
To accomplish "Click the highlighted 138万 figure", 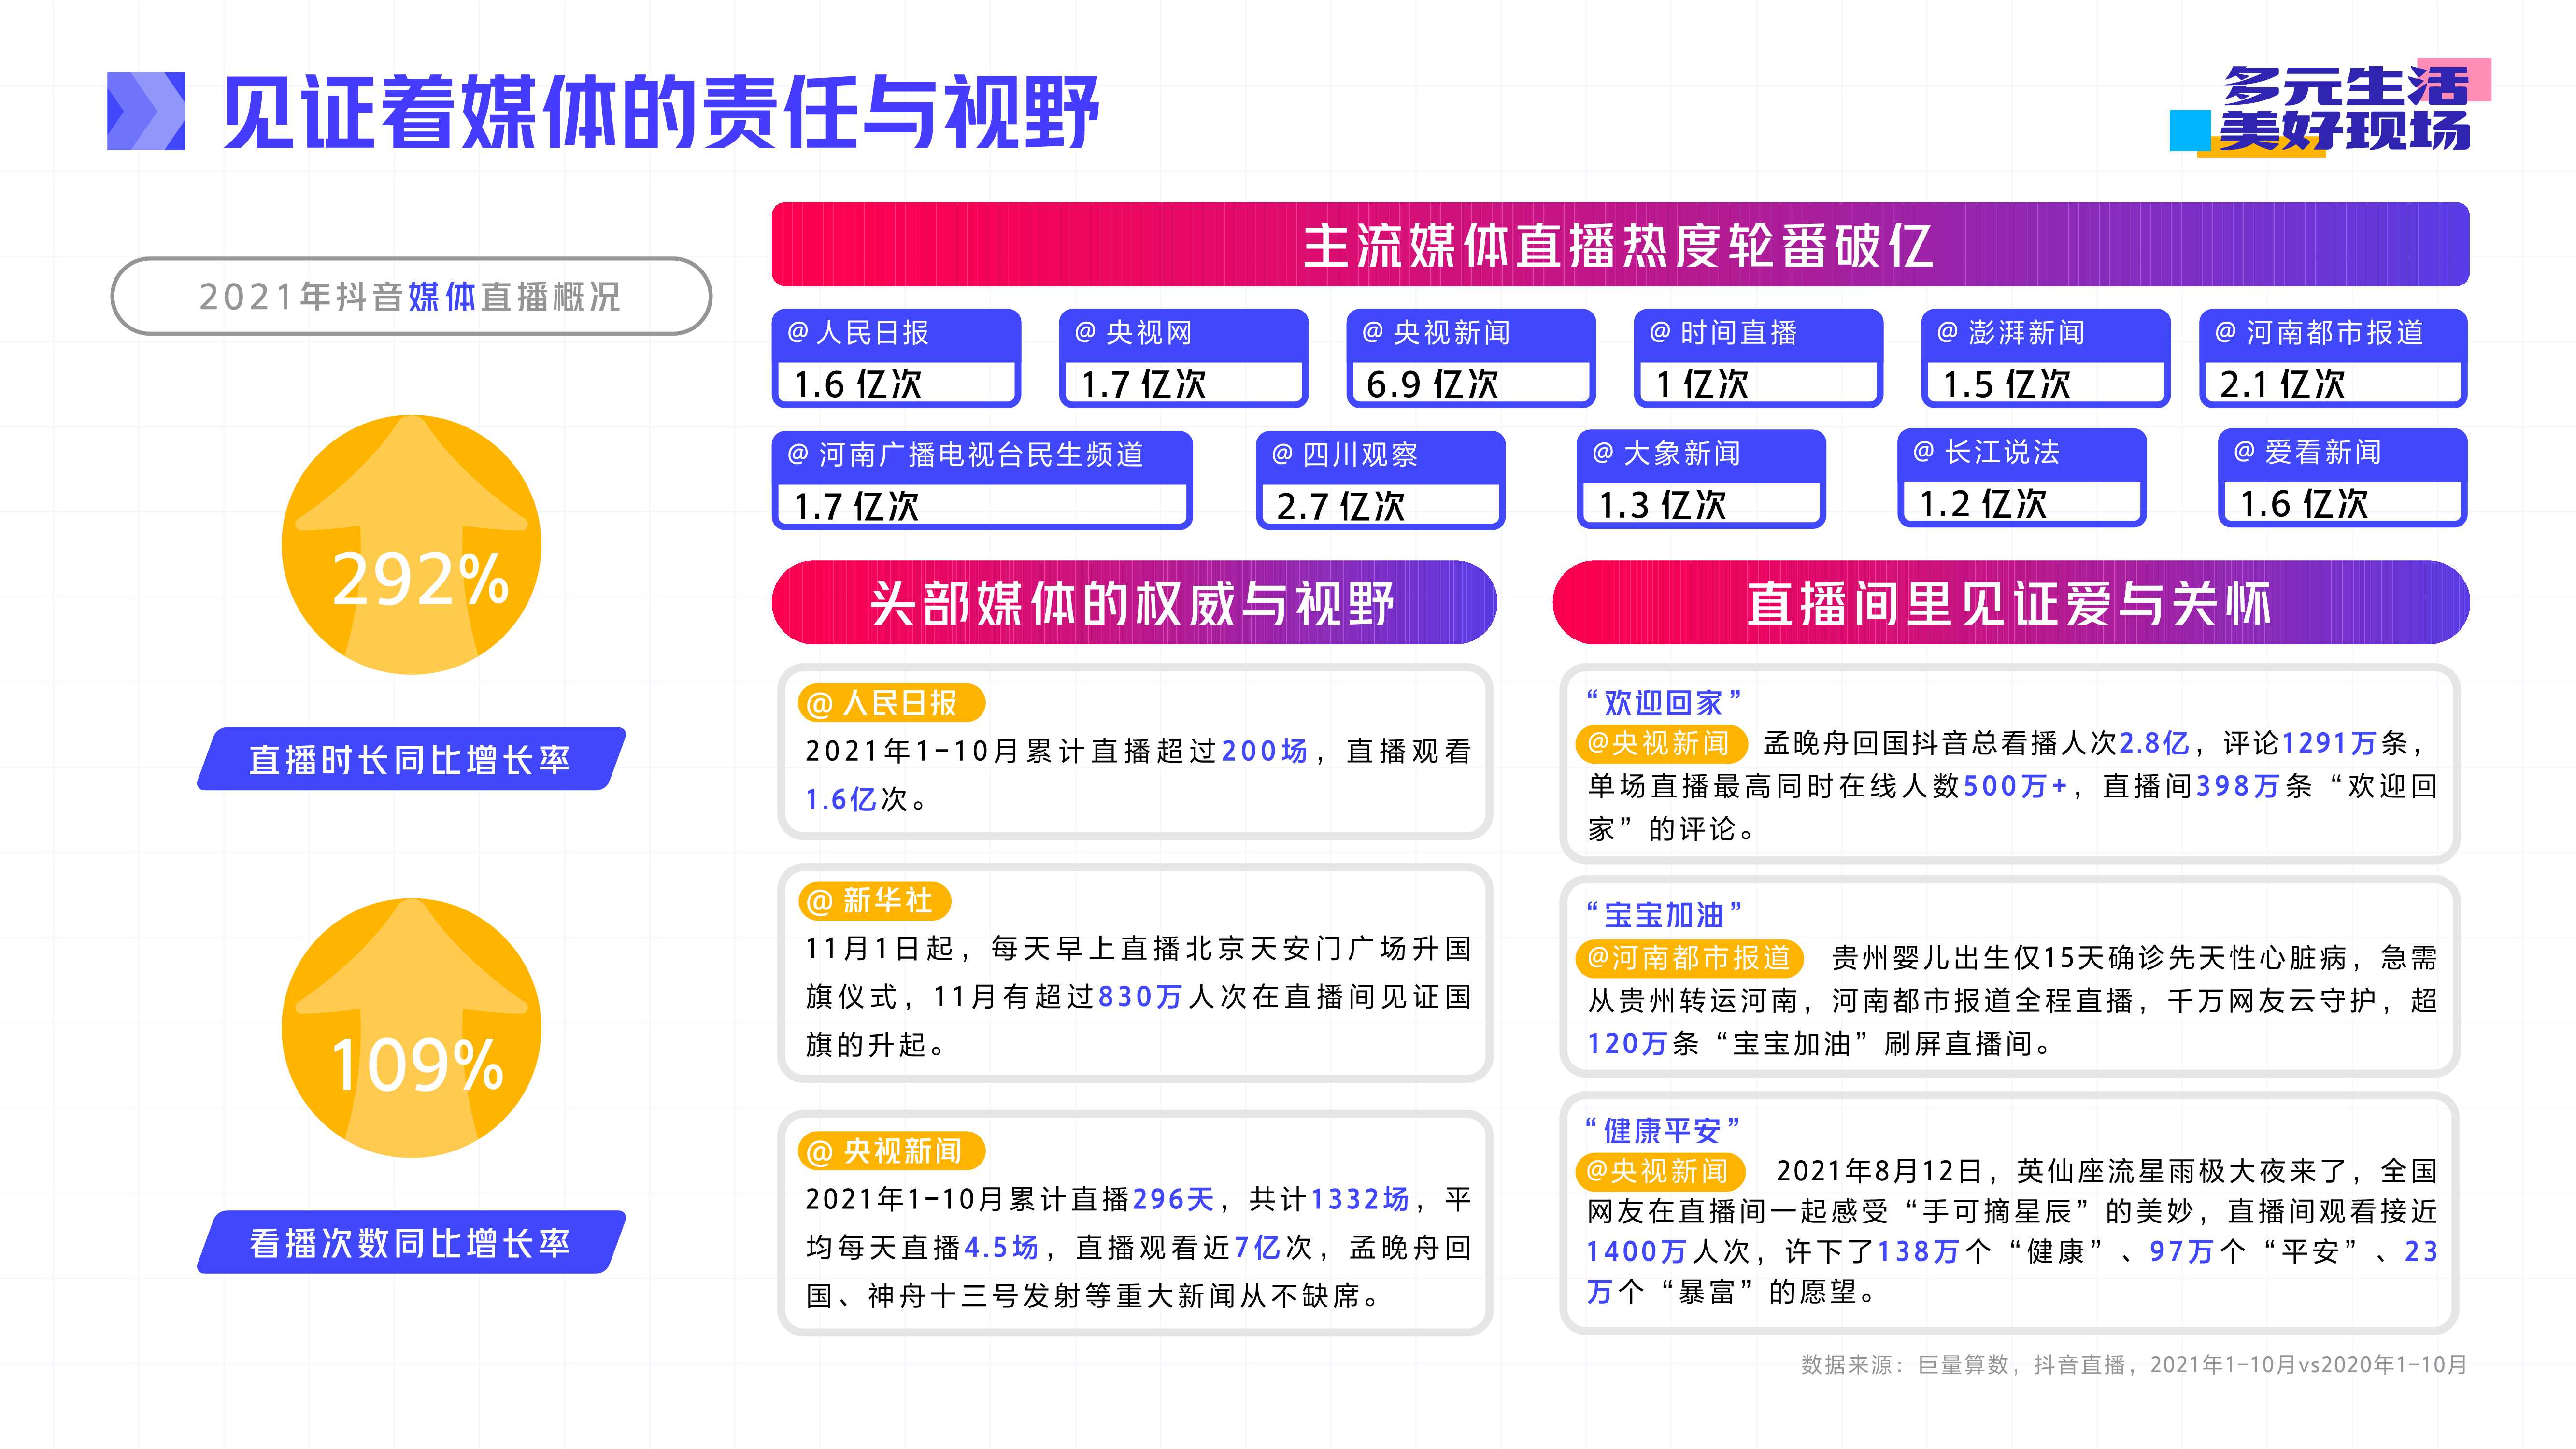I will tap(1918, 1251).
